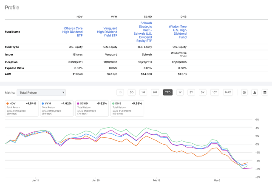Click the Expense Ratio row label
The height and width of the screenshot is (187, 272).
pyautogui.click(x=14, y=68)
